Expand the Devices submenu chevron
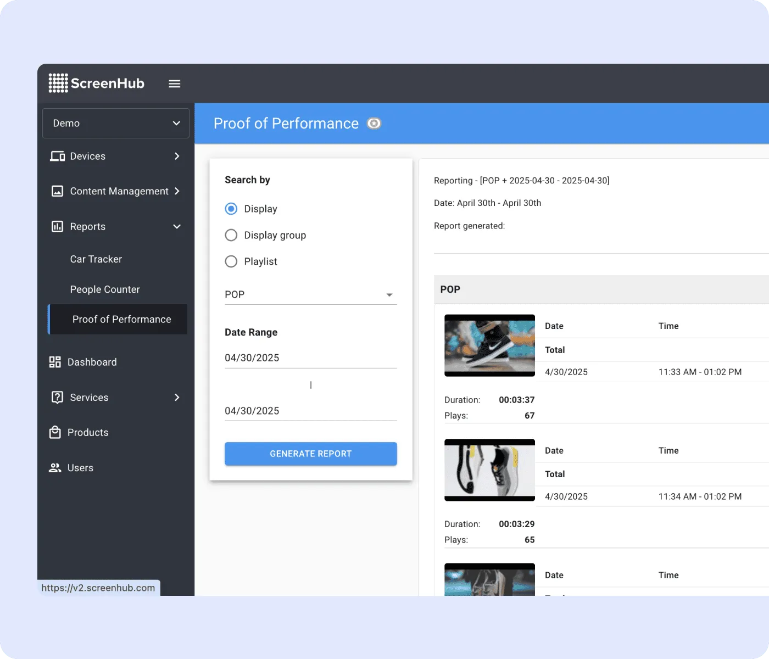769x659 pixels. point(177,156)
